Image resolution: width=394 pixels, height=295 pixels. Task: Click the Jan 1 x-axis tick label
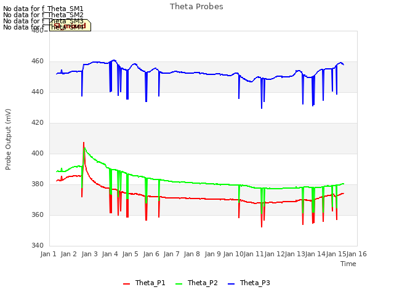click(48, 254)
